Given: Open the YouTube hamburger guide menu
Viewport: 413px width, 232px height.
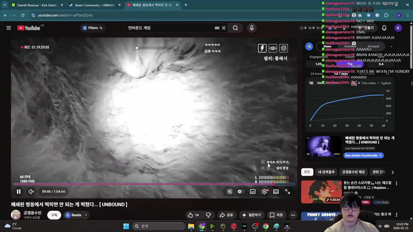Looking at the screenshot, I should (x=9, y=28).
